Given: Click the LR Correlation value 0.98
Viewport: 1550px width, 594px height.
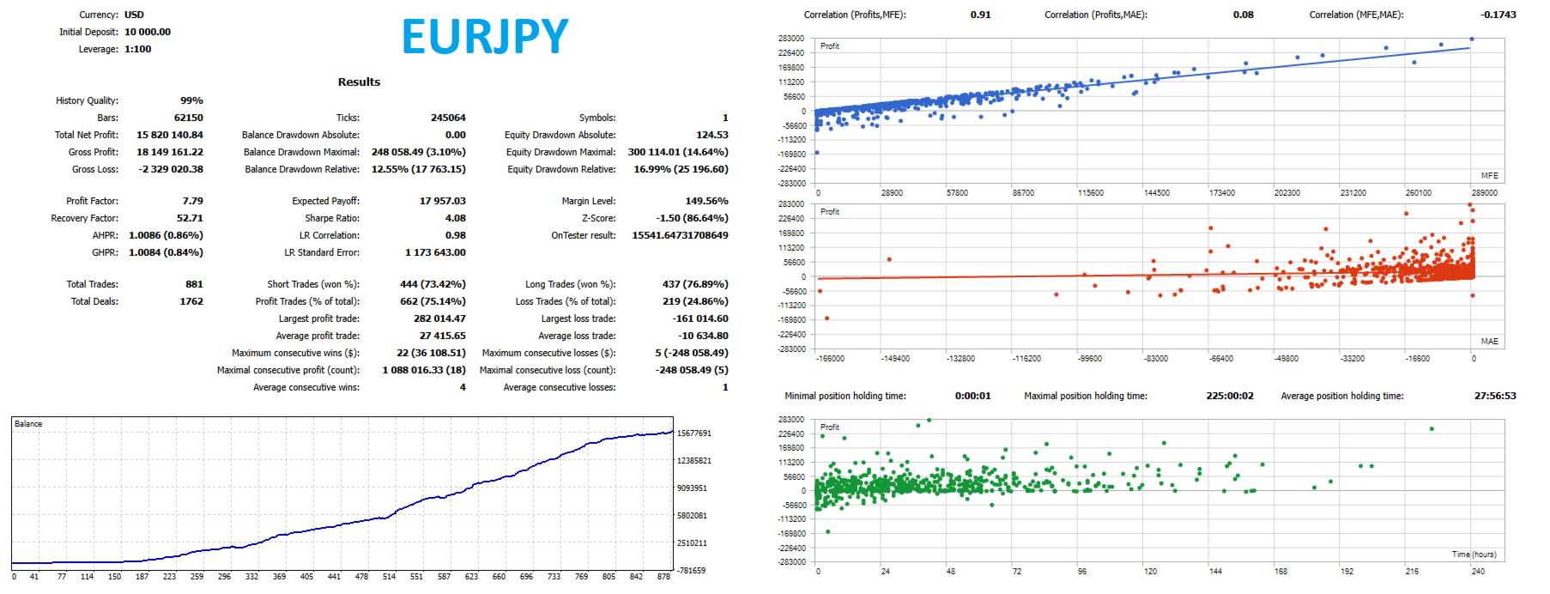Looking at the screenshot, I should click(456, 235).
